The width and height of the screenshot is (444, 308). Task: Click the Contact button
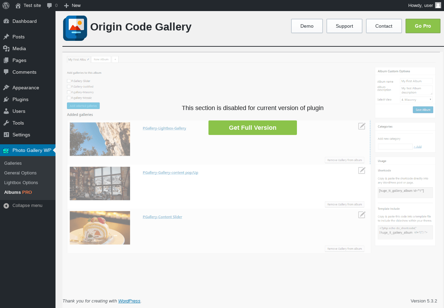click(384, 26)
